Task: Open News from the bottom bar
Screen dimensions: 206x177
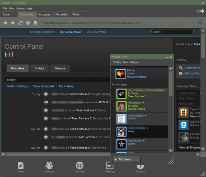Action: click(21, 167)
